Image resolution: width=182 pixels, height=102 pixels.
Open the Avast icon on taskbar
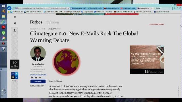point(3,11)
